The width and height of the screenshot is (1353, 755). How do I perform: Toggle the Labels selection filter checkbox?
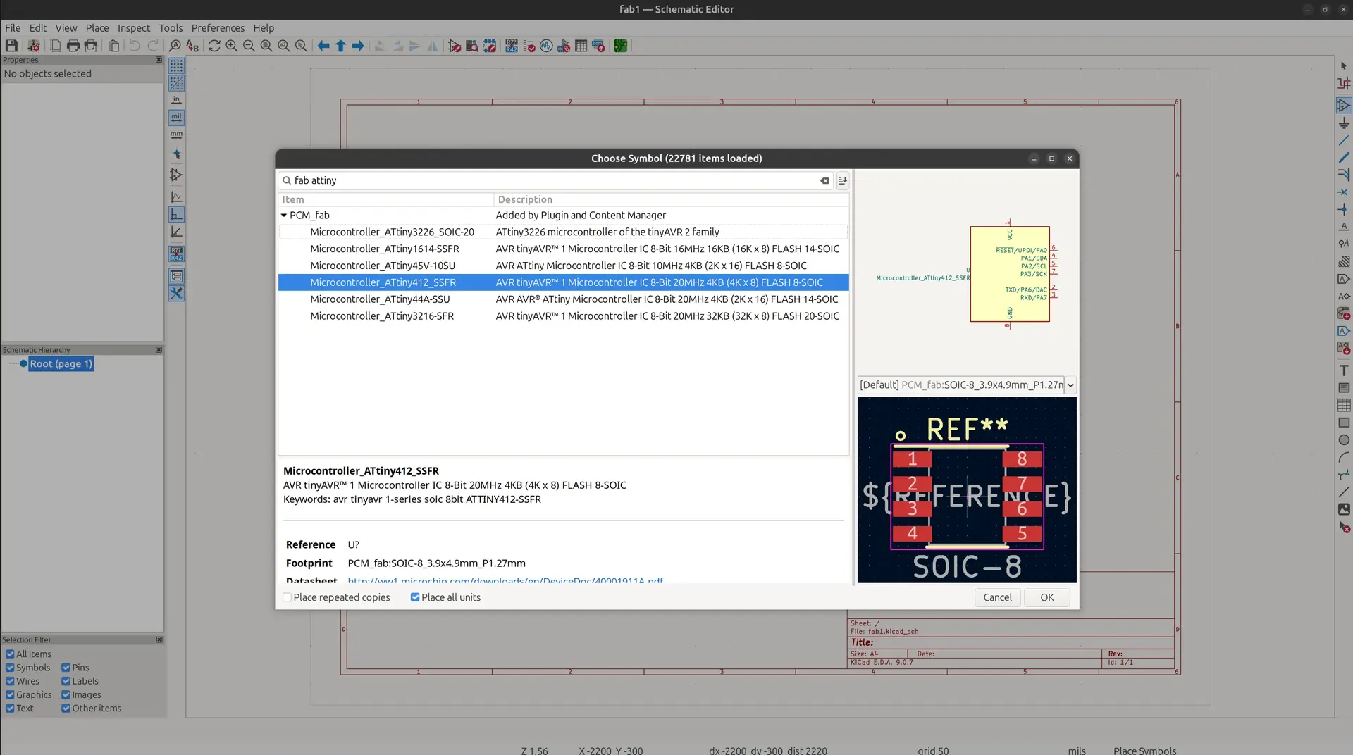coord(66,681)
